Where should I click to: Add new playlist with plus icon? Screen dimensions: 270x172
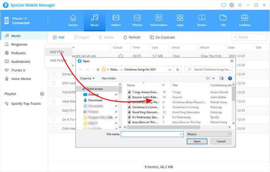click(x=42, y=94)
